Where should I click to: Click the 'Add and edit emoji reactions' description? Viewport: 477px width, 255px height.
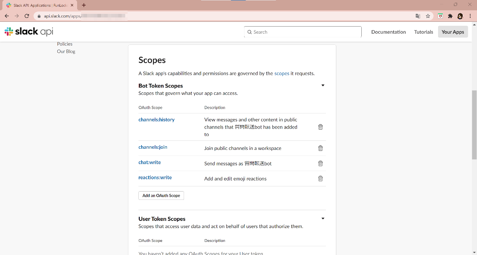(235, 179)
